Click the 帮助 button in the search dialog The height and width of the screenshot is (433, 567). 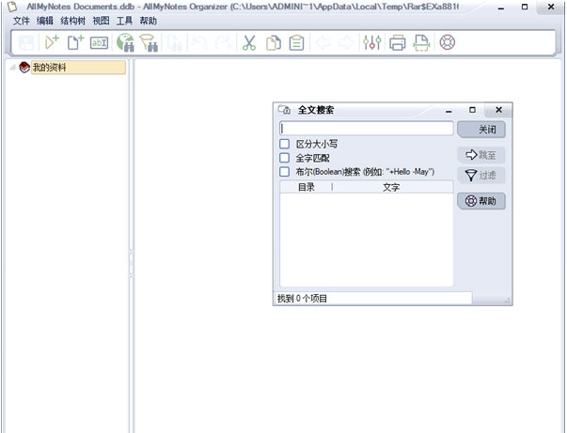[481, 201]
